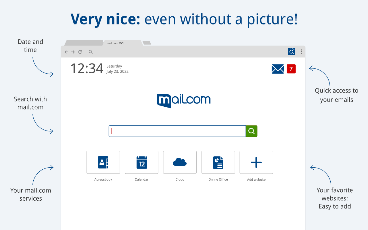
Task: Reload the page with refresh icon
Action: pyautogui.click(x=80, y=52)
